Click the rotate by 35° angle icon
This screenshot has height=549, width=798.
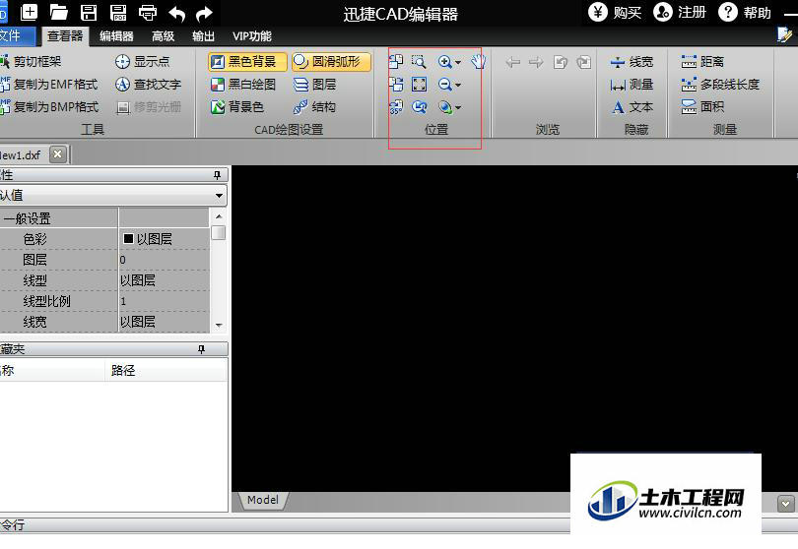coord(396,106)
